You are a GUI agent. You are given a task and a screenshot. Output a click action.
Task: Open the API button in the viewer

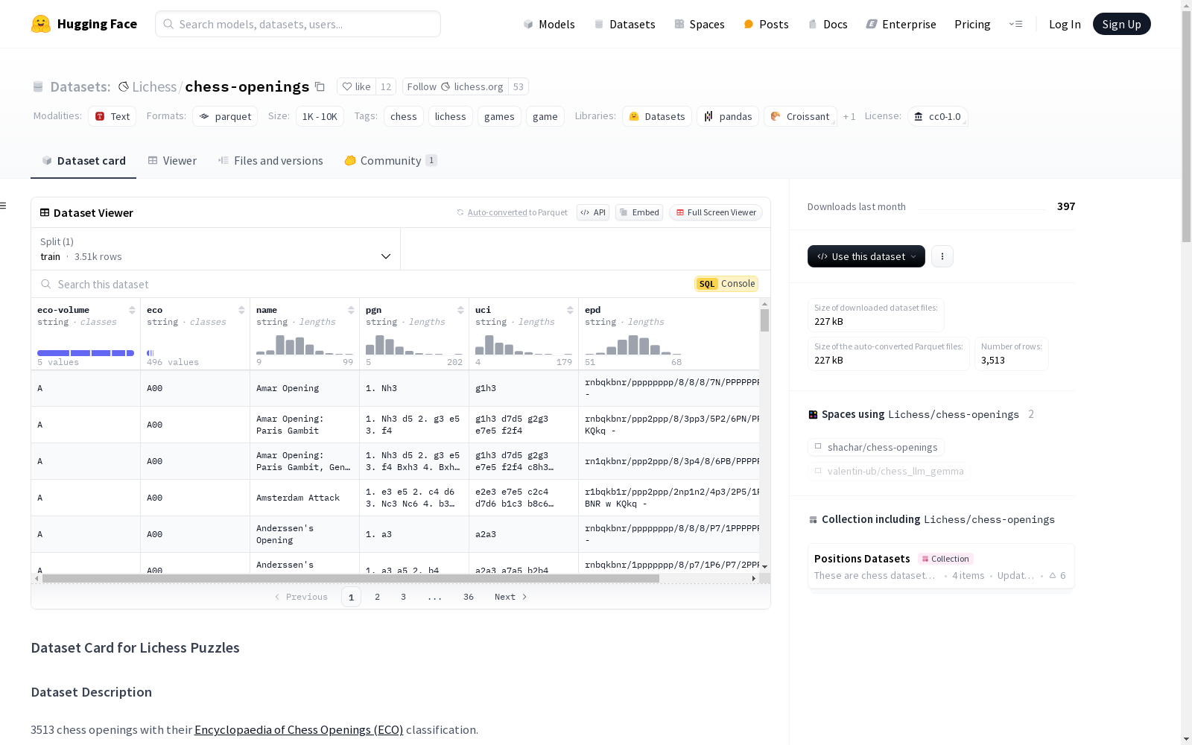tap(593, 212)
